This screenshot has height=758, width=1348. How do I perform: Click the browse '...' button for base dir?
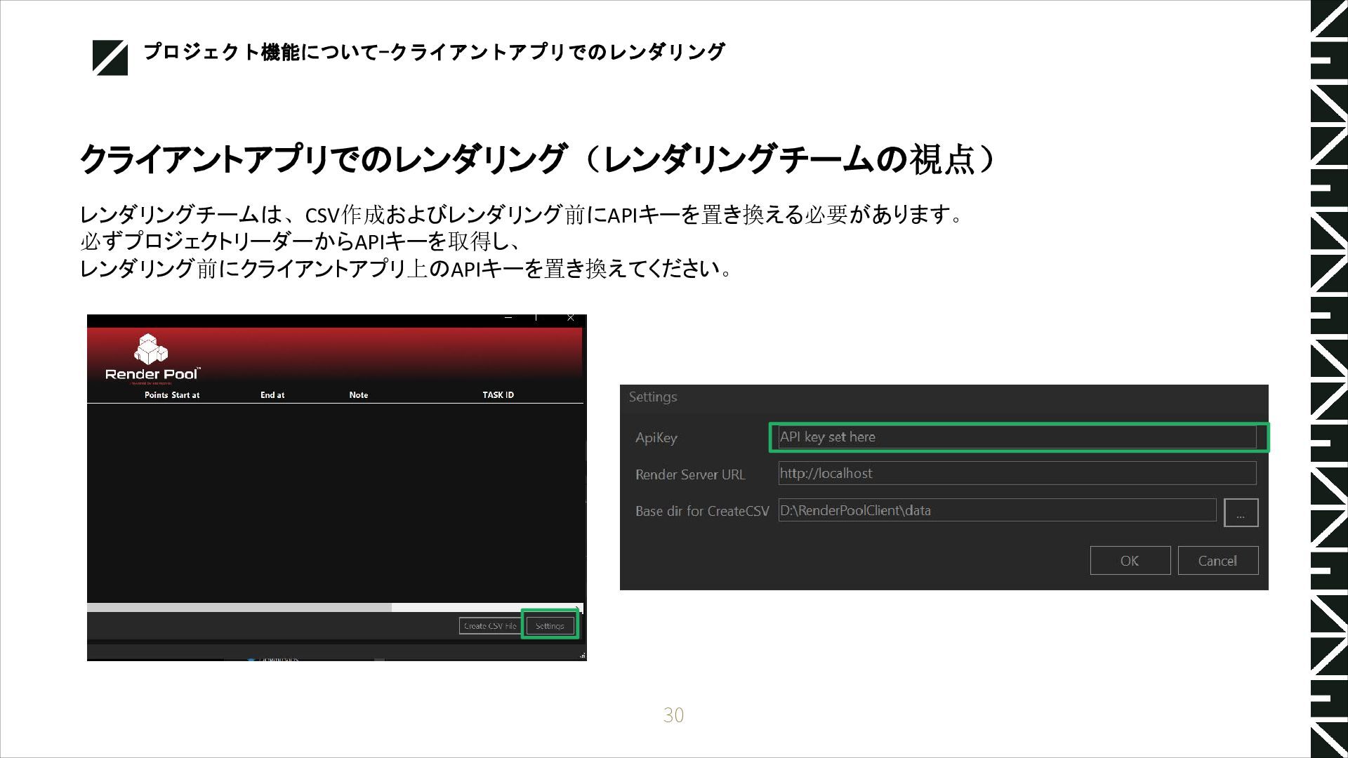point(1240,513)
